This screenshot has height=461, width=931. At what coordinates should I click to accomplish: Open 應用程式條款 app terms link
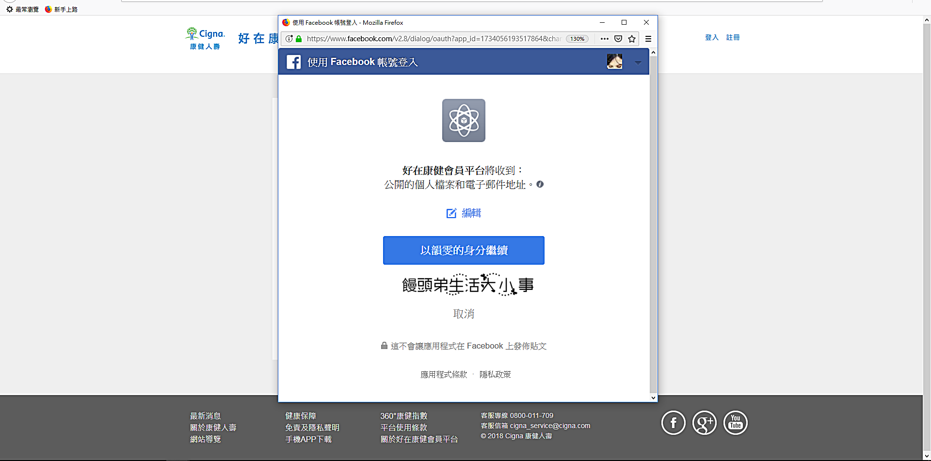pos(444,374)
